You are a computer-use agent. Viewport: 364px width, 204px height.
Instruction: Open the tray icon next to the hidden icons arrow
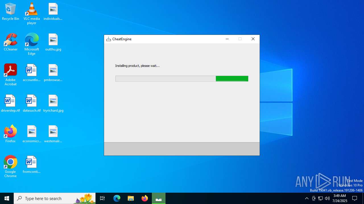click(314, 198)
